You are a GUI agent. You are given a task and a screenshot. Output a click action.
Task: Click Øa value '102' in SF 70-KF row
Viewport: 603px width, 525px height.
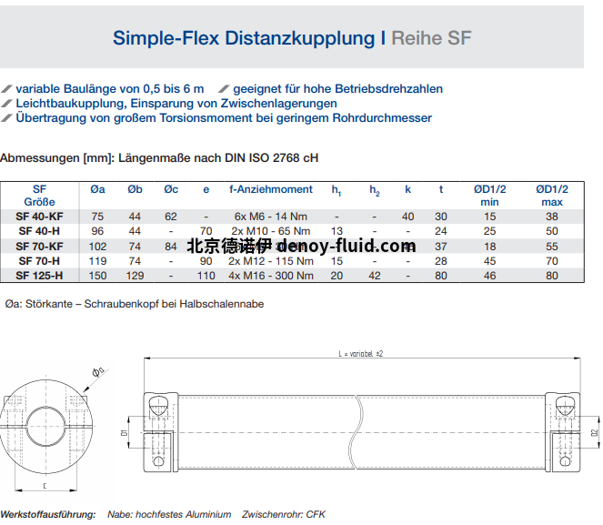[x=97, y=247]
